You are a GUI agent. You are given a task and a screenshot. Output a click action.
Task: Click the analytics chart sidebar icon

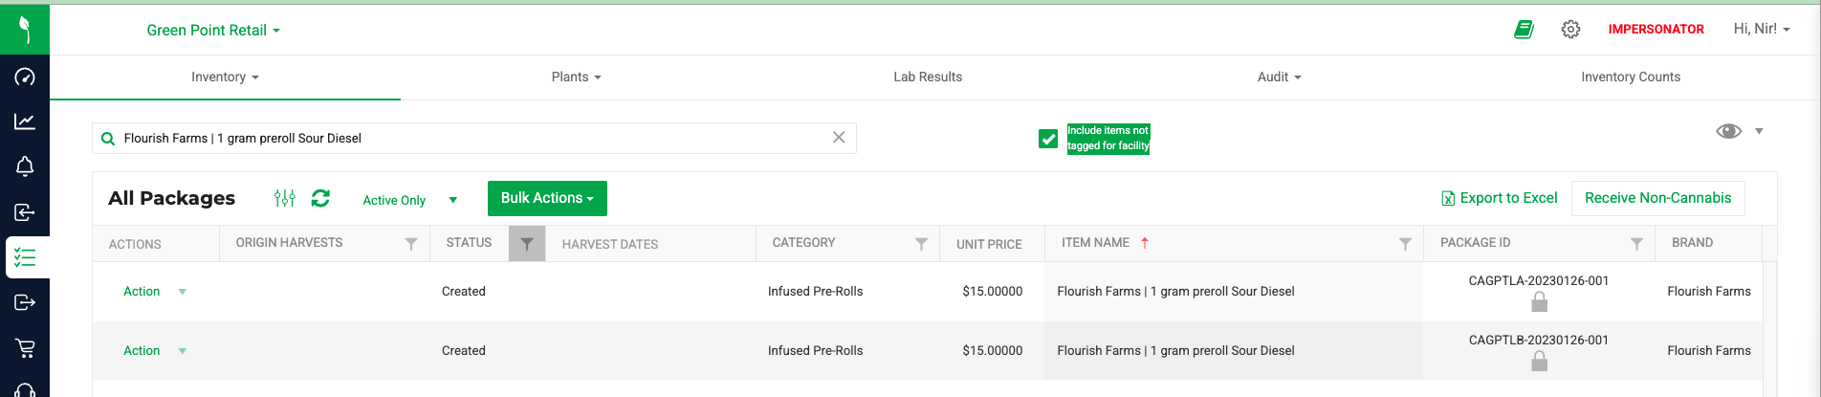[25, 121]
